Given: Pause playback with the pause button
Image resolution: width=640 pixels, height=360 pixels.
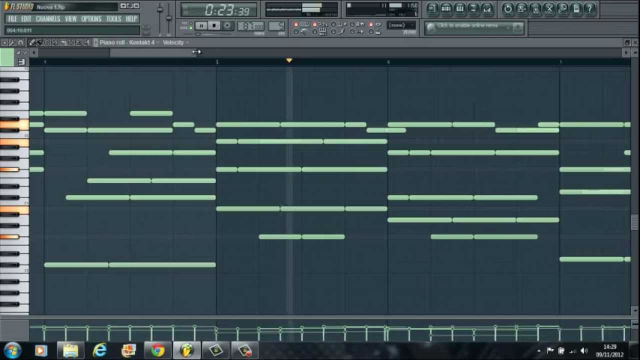Looking at the screenshot, I should (x=201, y=25).
